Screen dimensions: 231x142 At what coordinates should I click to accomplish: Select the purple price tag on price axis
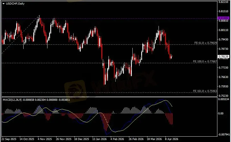223,18
